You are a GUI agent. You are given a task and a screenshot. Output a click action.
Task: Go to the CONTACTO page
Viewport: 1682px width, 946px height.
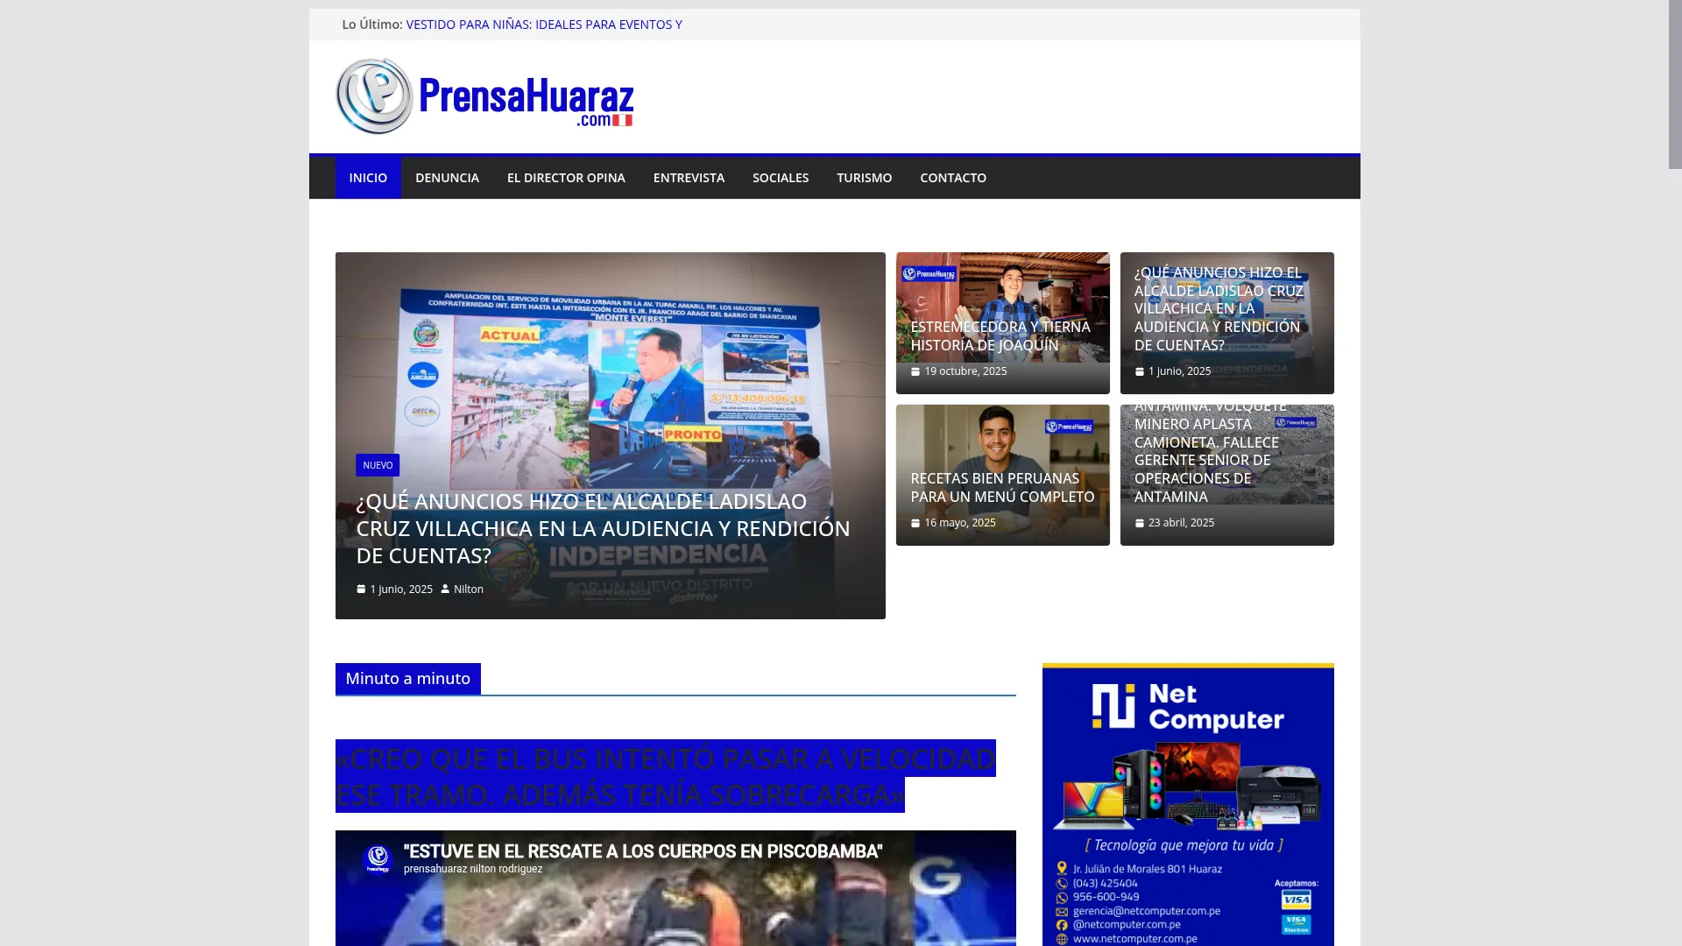953,178
